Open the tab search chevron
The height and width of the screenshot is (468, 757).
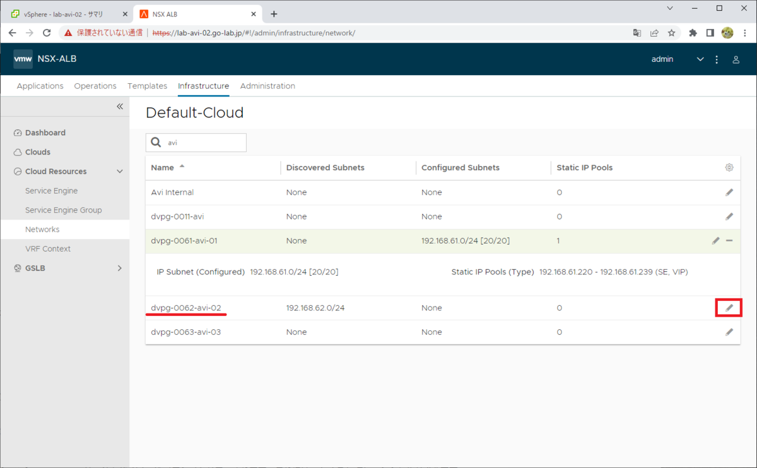pos(671,8)
